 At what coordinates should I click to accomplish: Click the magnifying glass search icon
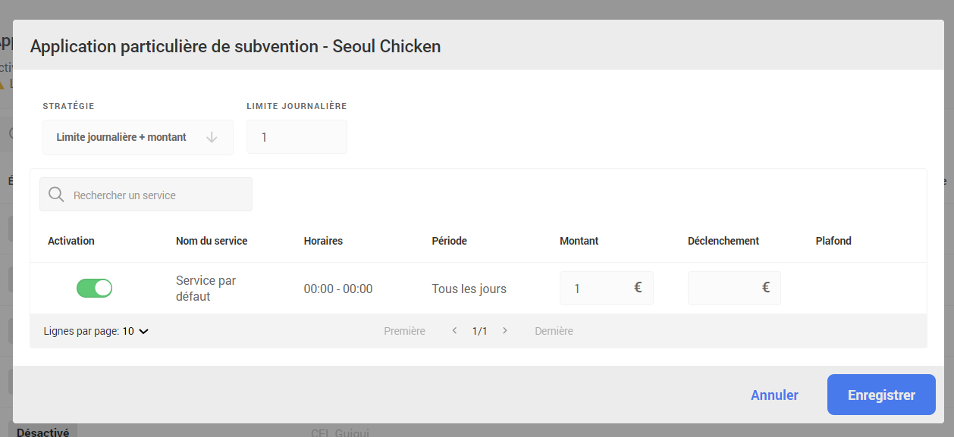point(56,195)
